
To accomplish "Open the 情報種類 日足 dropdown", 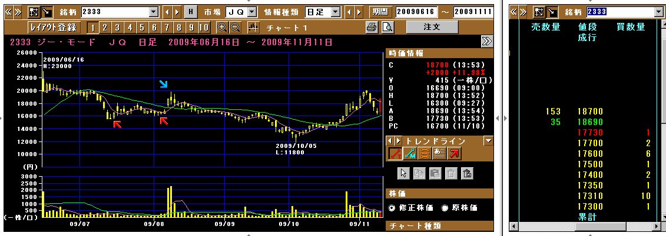I will click(336, 12).
